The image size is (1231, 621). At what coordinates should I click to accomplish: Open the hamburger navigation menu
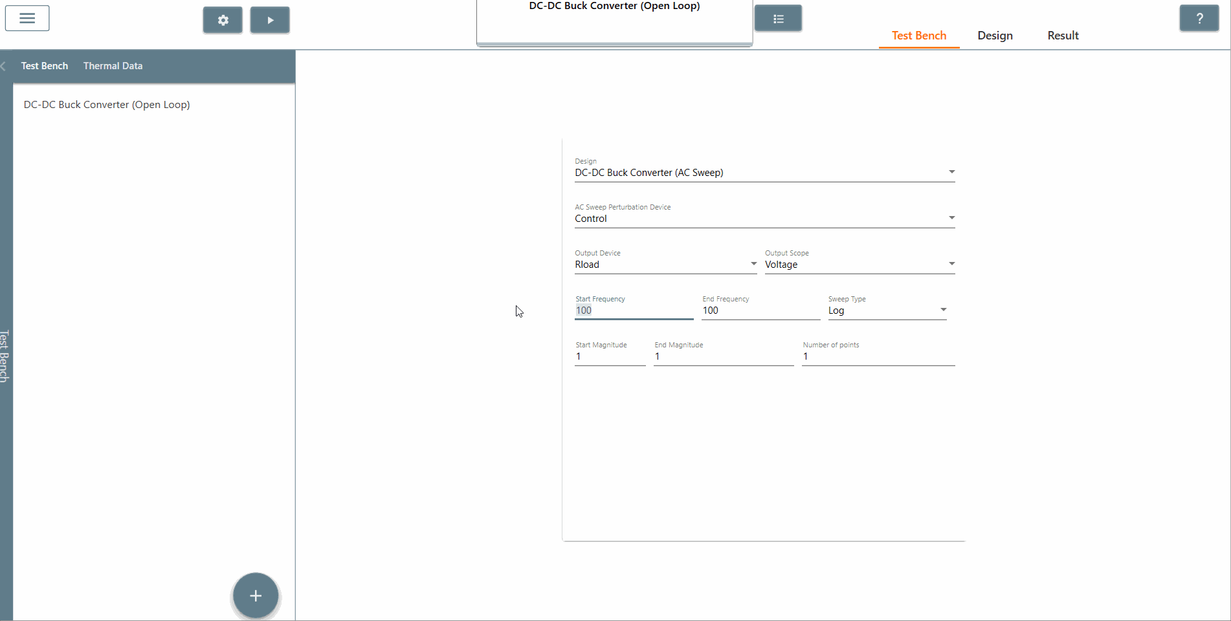[x=27, y=17]
